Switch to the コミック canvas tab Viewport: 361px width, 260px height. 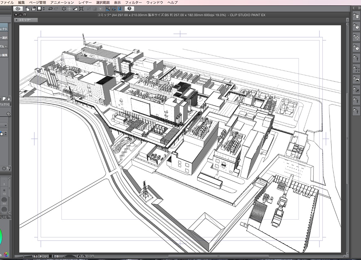[25, 20]
